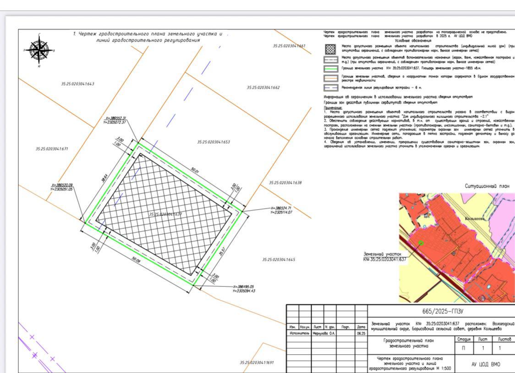Screen dimensions: 515x373
Task: Click the Ситуационный план heading
Action: tap(487, 186)
